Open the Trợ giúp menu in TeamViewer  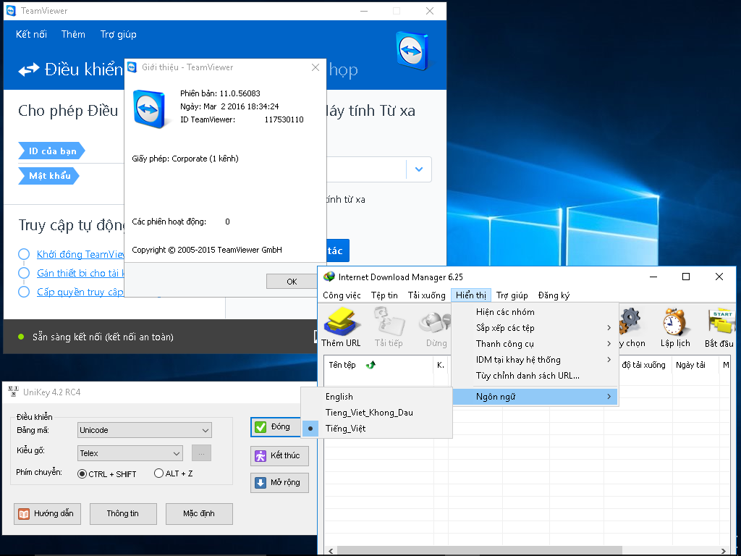click(118, 34)
